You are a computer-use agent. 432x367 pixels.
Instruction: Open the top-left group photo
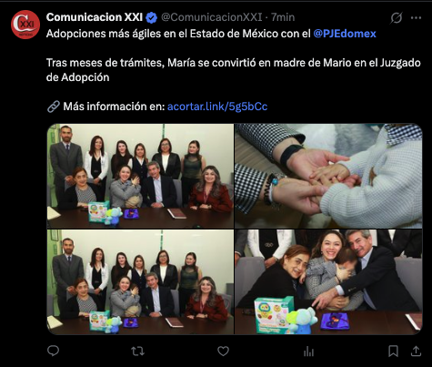pyautogui.click(x=140, y=176)
